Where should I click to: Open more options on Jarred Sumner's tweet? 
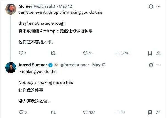tap(158, 65)
